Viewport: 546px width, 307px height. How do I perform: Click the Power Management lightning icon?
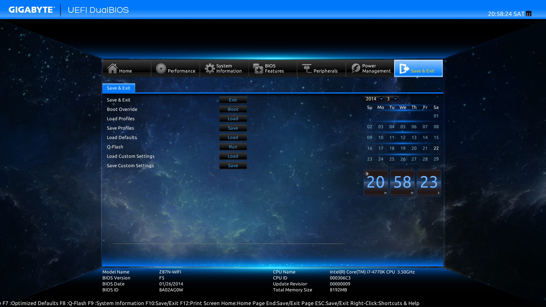pos(355,69)
